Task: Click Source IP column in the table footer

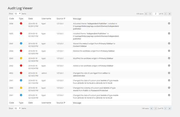Action: point(61,103)
